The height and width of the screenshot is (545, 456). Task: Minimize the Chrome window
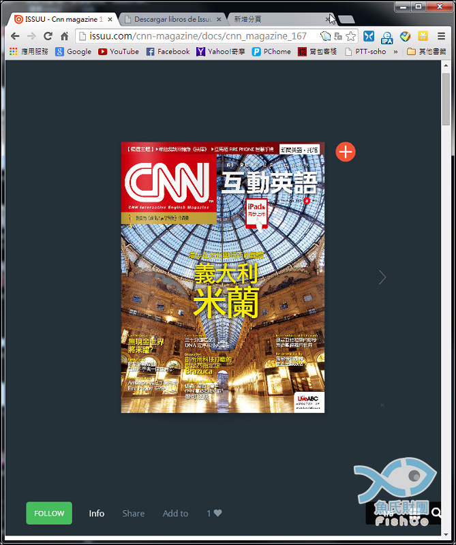point(404,7)
